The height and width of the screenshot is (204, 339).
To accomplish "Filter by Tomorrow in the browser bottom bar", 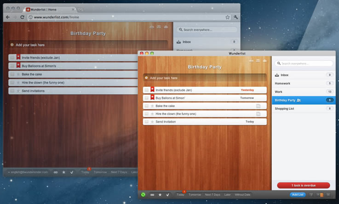I will [x=100, y=172].
